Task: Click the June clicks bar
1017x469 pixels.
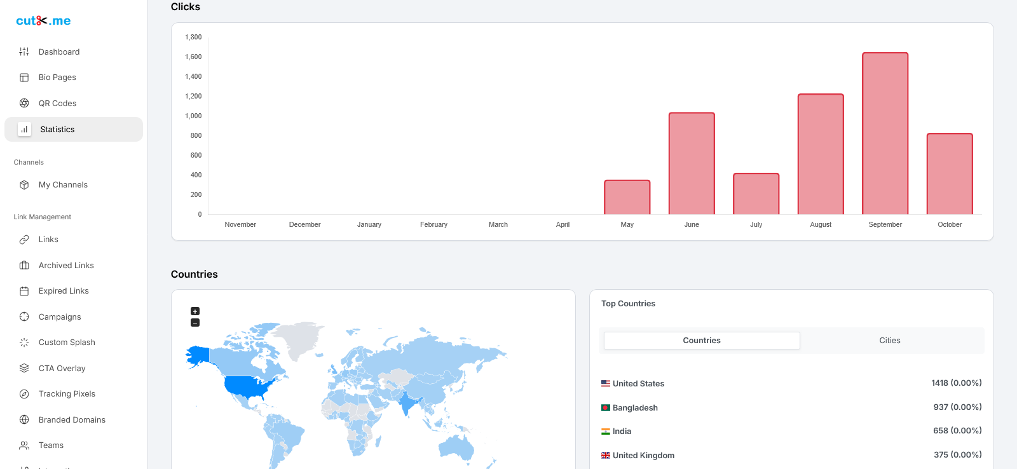Action: point(692,163)
